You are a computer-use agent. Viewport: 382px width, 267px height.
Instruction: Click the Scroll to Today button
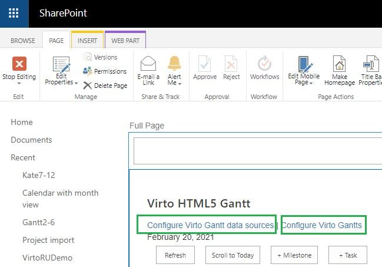point(232,255)
